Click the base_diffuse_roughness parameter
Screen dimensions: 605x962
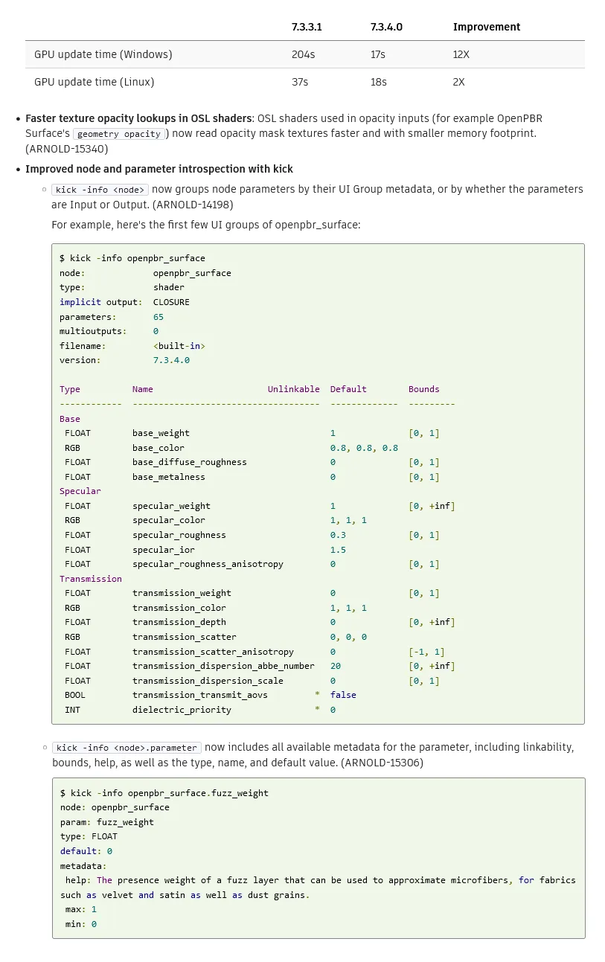(190, 462)
